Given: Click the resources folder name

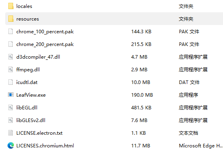Looking at the screenshot, I should click(x=27, y=19).
